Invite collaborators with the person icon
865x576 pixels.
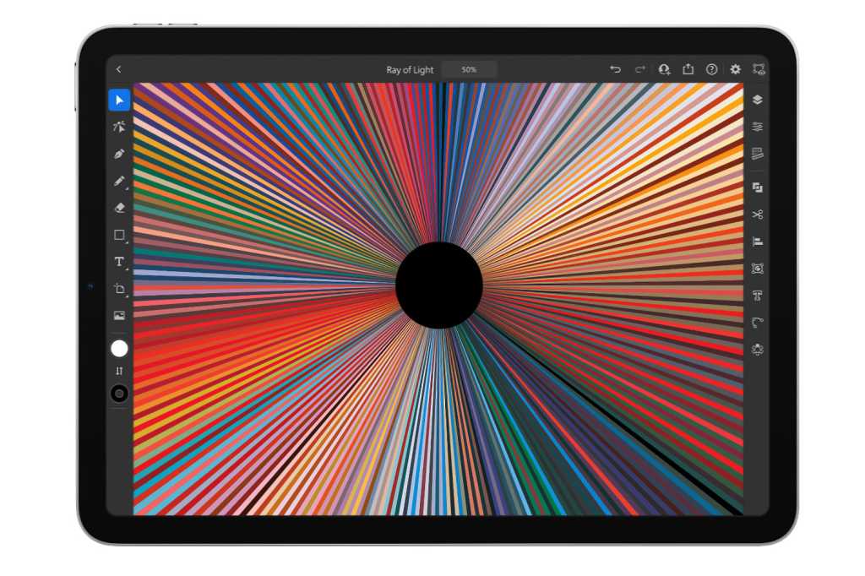(664, 69)
